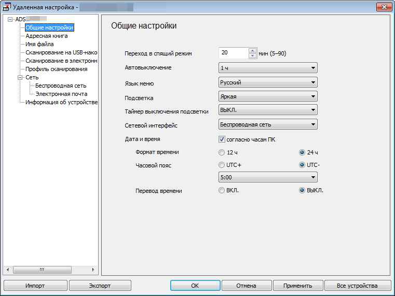Viewport: 395px width, 296px height.
Task: Select UTC+ time zone option
Action: coord(222,165)
